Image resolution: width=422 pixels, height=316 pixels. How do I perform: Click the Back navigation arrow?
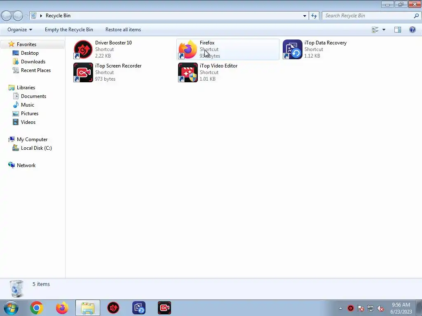pyautogui.click(x=7, y=16)
